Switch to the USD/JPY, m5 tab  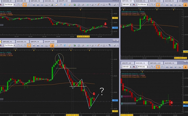(x=128, y=63)
